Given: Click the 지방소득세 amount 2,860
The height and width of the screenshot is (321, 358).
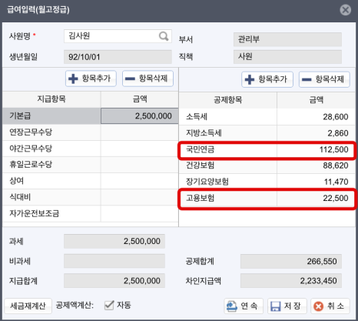Looking at the screenshot, I should coord(338,133).
